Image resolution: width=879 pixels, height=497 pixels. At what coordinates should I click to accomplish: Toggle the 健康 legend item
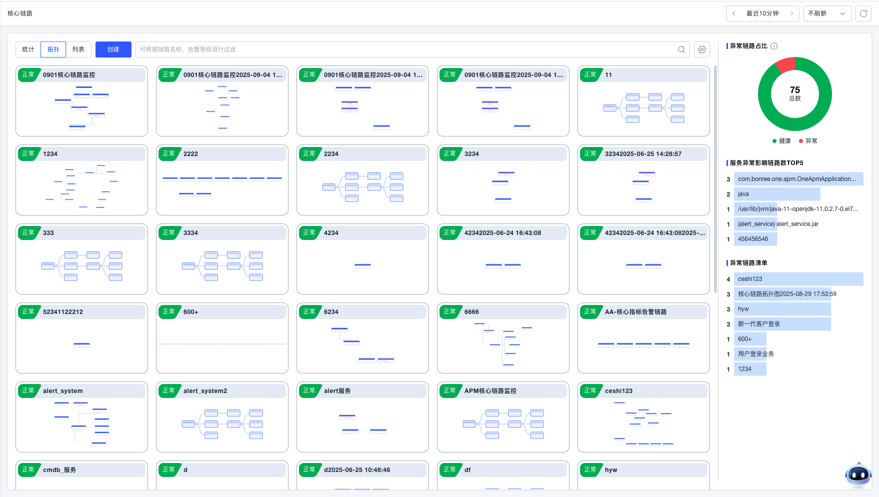pos(781,141)
